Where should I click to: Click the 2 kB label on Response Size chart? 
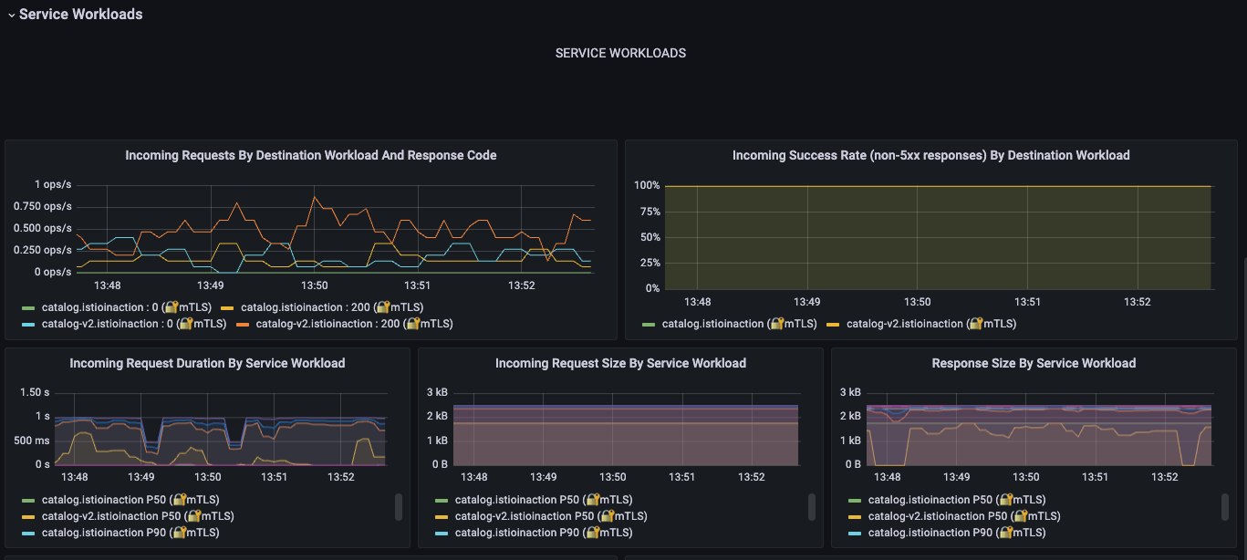pos(849,416)
